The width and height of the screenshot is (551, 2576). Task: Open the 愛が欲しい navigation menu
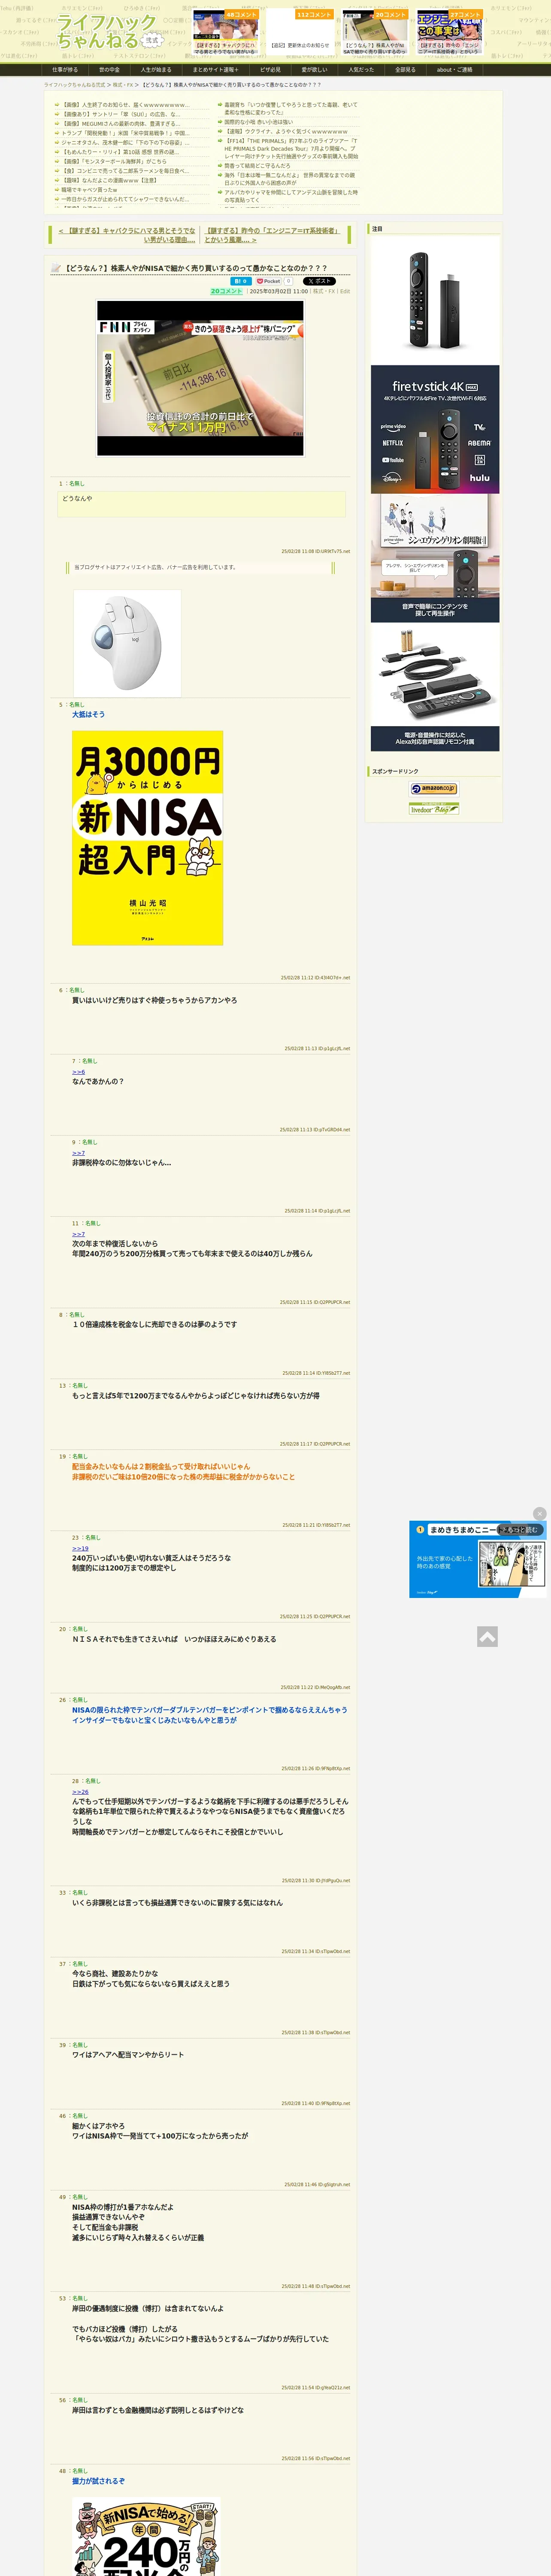click(314, 70)
